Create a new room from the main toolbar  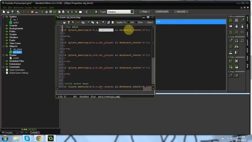[80, 12]
